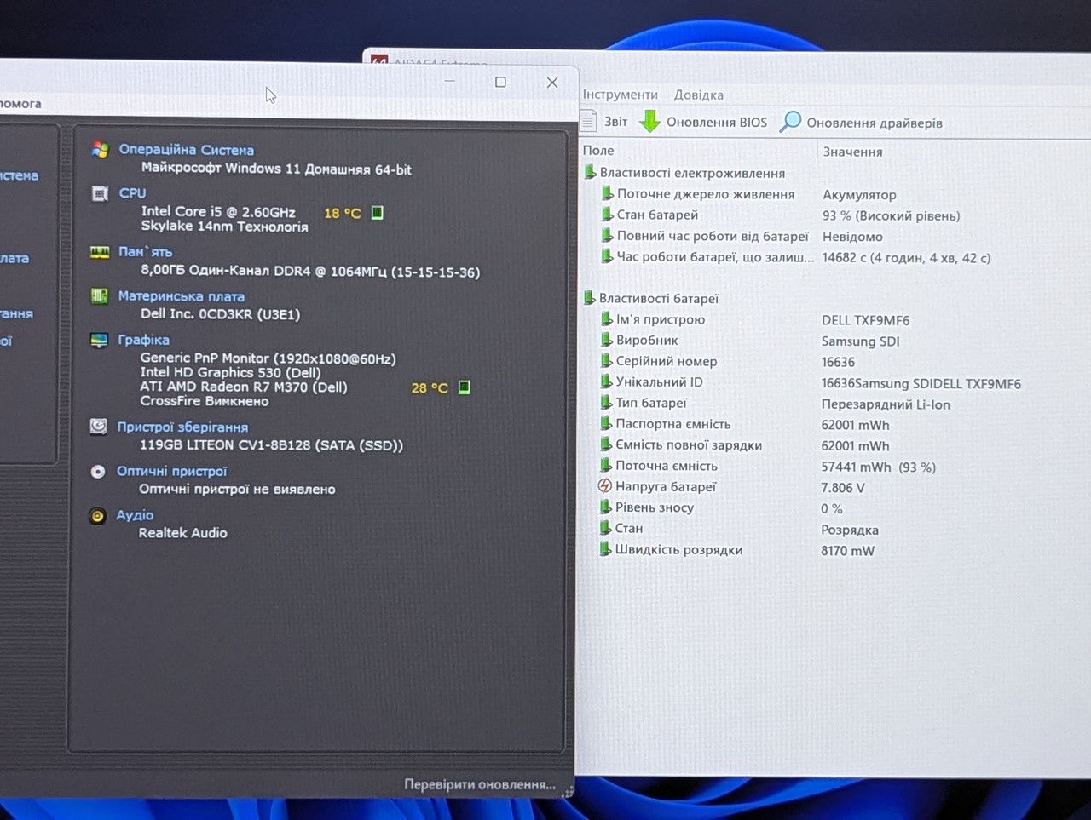Open Оновлення драйверів with magnifier icon
1091x820 pixels.
pos(862,123)
